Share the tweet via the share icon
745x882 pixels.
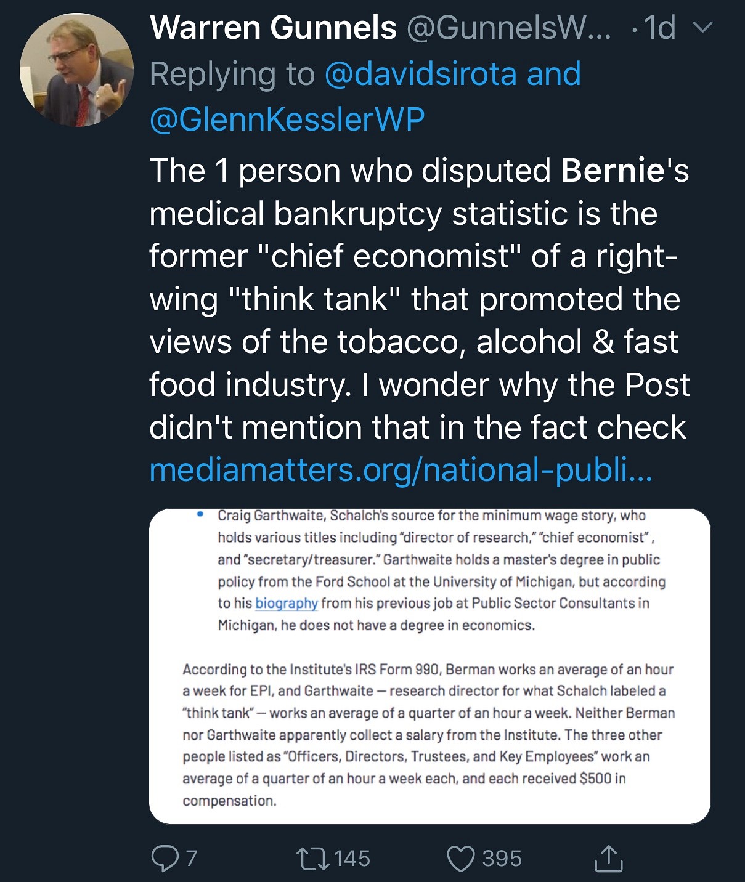coord(608,858)
